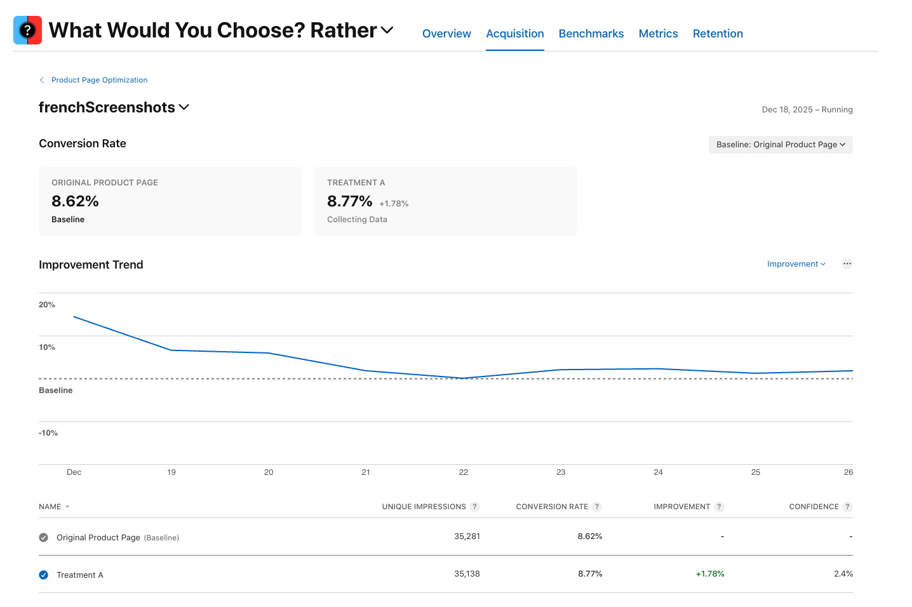Click help icon beside Unique Impressions

pos(474,507)
